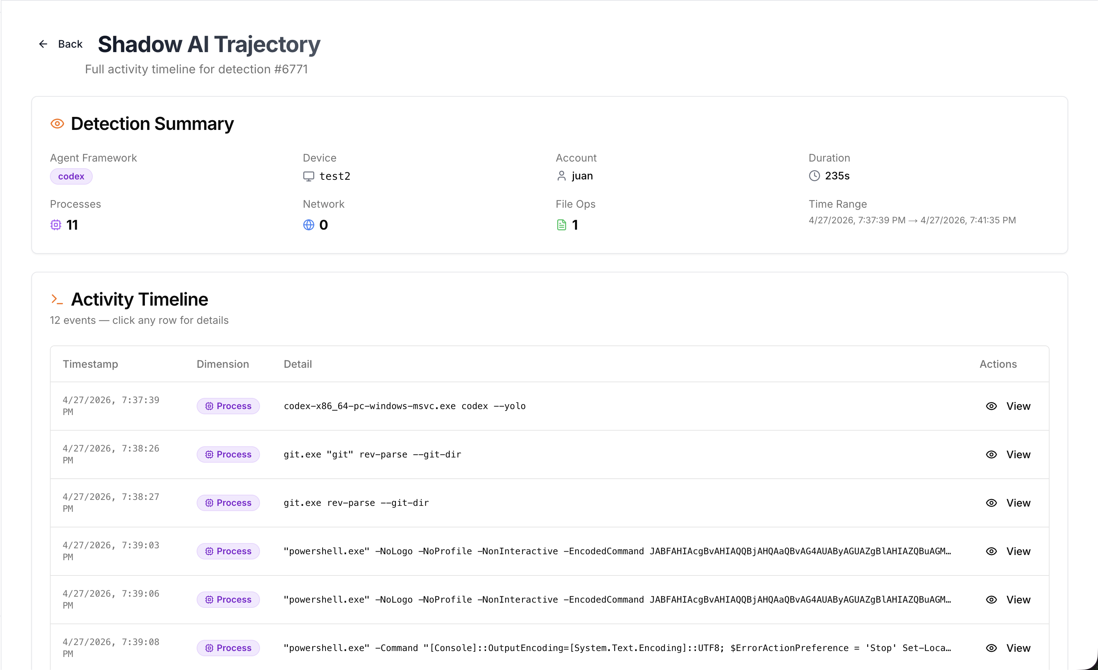Click the orange eye icon beside Detection Summary
The image size is (1098, 670).
click(x=57, y=124)
